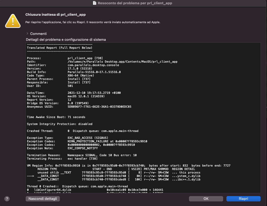Click terminating process 'exc handler [738]'
Screen dimensions: 267x206
click(x=83, y=159)
